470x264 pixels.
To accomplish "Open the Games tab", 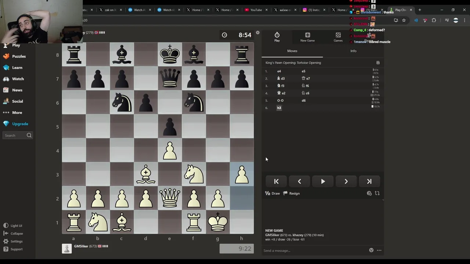I will pos(338,37).
